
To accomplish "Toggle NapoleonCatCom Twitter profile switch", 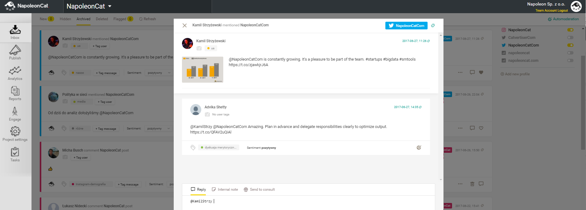I will [570, 45].
